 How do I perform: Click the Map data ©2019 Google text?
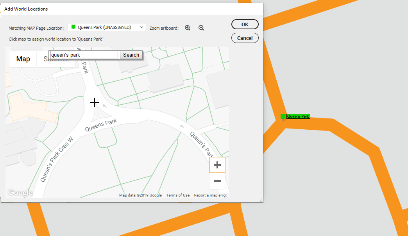coord(141,195)
